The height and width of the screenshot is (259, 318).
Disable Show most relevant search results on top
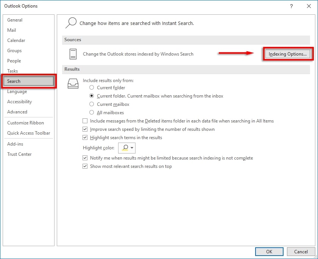[x=85, y=166]
